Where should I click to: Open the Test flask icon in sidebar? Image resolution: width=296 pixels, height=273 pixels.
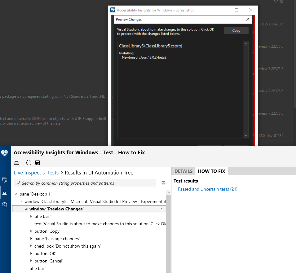(5, 192)
